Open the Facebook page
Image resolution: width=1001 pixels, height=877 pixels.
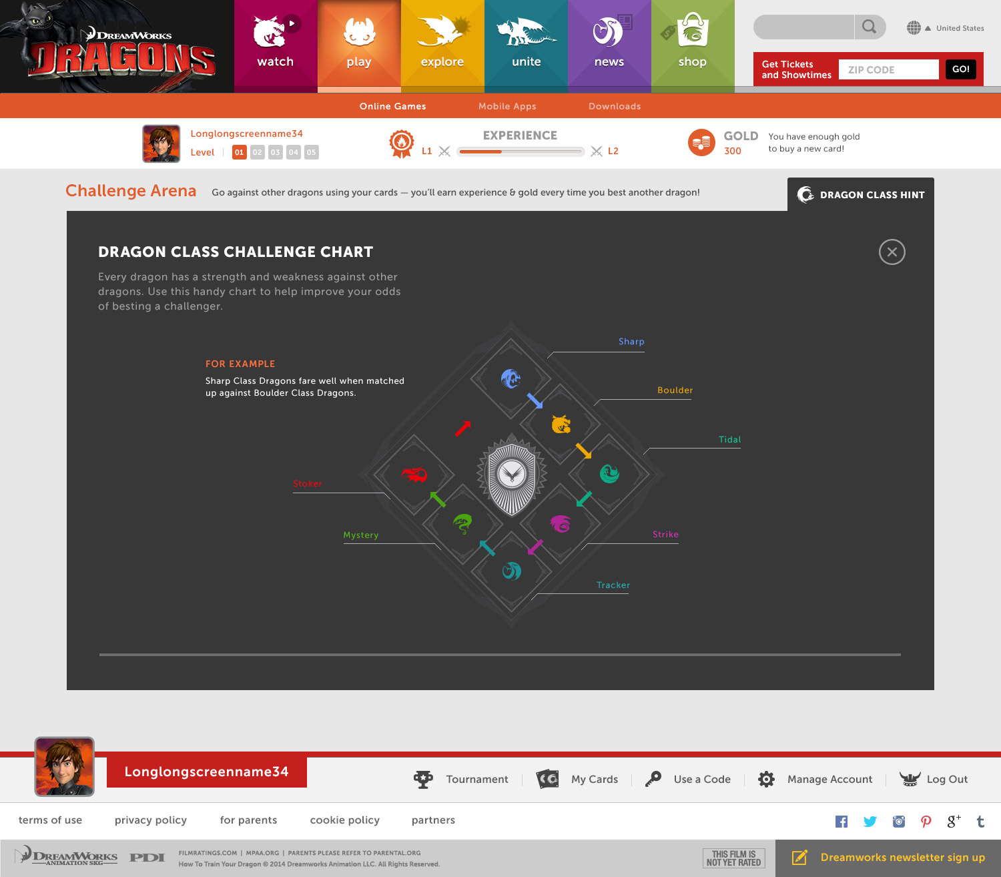(842, 822)
